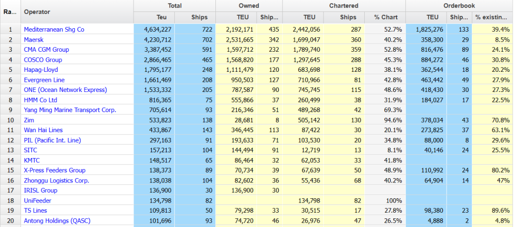The height and width of the screenshot is (227, 517).
Task: Open Antong Holdings (QASC) link
Action: 57,221
